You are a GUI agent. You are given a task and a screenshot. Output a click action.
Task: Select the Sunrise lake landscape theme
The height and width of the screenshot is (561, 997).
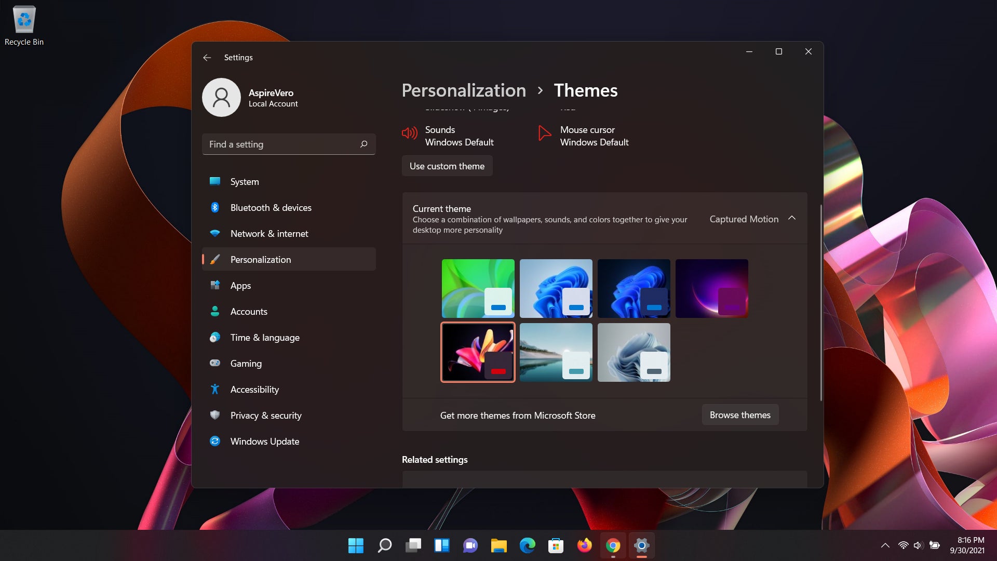[x=556, y=352]
